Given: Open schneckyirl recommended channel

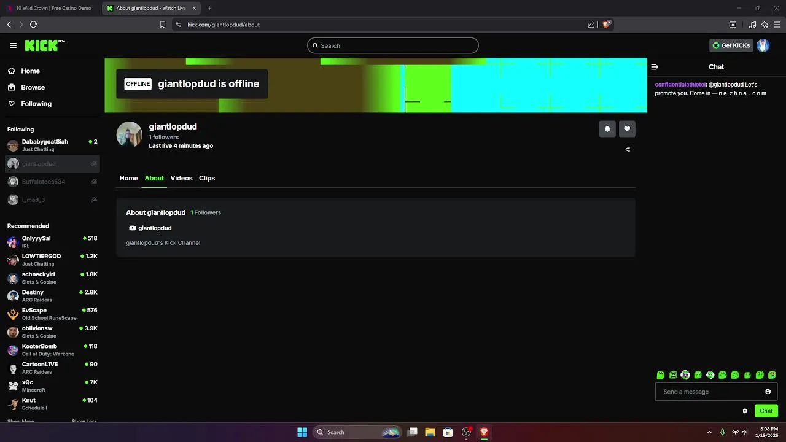Looking at the screenshot, I should (52, 278).
